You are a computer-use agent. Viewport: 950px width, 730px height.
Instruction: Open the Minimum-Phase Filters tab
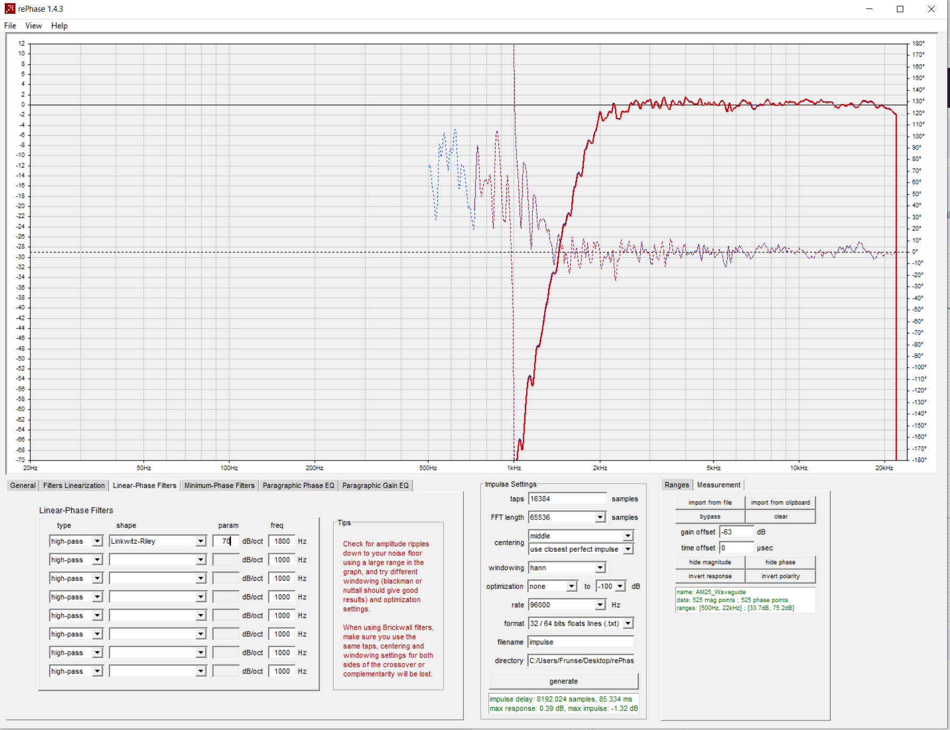[x=220, y=485]
